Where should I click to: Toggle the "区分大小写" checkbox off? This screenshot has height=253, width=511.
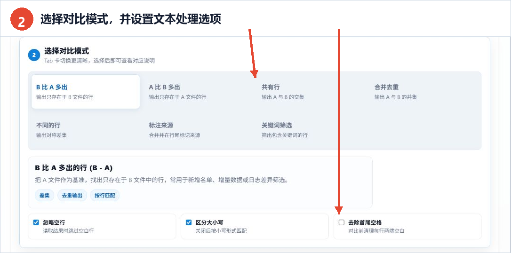point(189,223)
